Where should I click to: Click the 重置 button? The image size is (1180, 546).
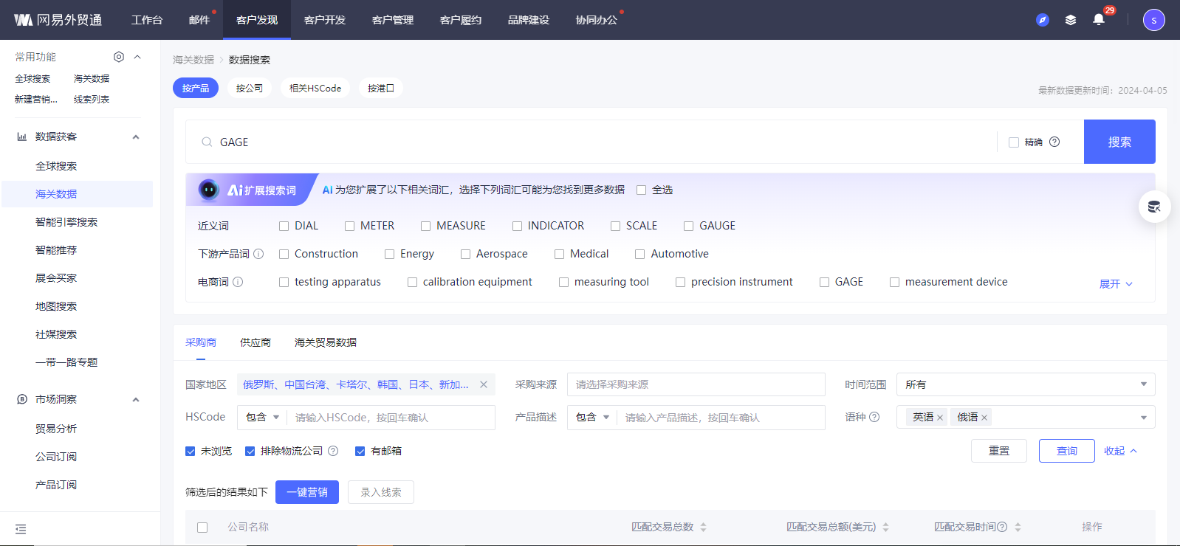click(x=999, y=451)
